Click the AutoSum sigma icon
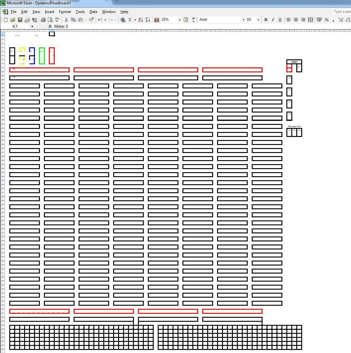The height and width of the screenshot is (353, 351). click(x=130, y=20)
